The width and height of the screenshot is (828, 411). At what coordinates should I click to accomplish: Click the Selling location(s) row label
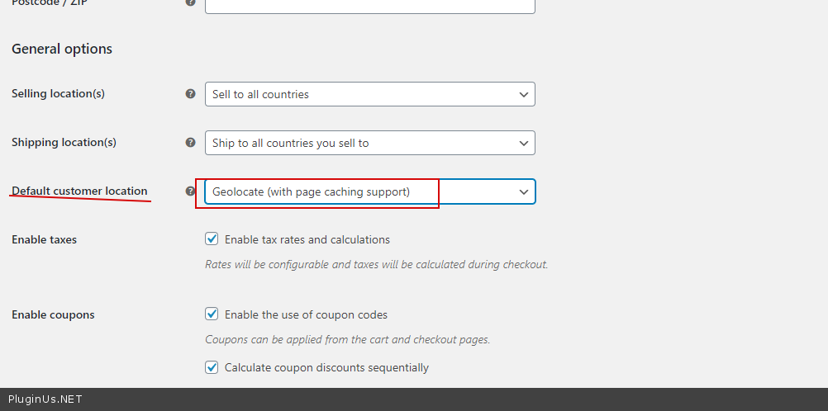coord(58,94)
